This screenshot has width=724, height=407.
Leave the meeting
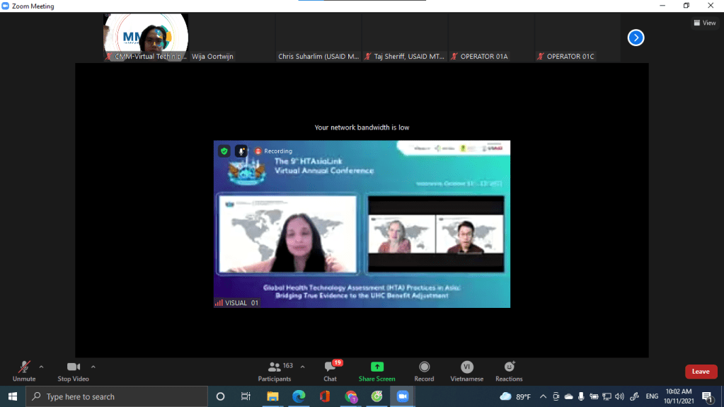701,372
